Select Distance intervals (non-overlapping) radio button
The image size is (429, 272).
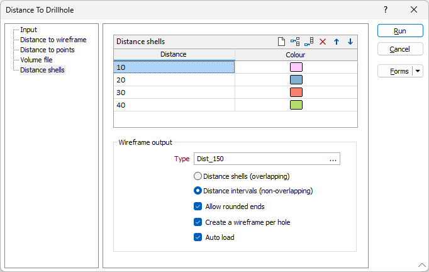click(198, 191)
